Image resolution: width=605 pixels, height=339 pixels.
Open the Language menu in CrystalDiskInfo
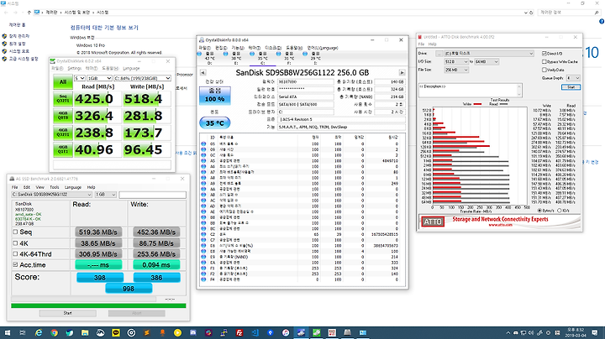[x=323, y=48]
